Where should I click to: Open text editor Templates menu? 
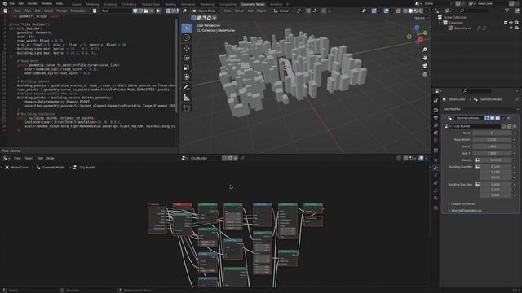77,11
